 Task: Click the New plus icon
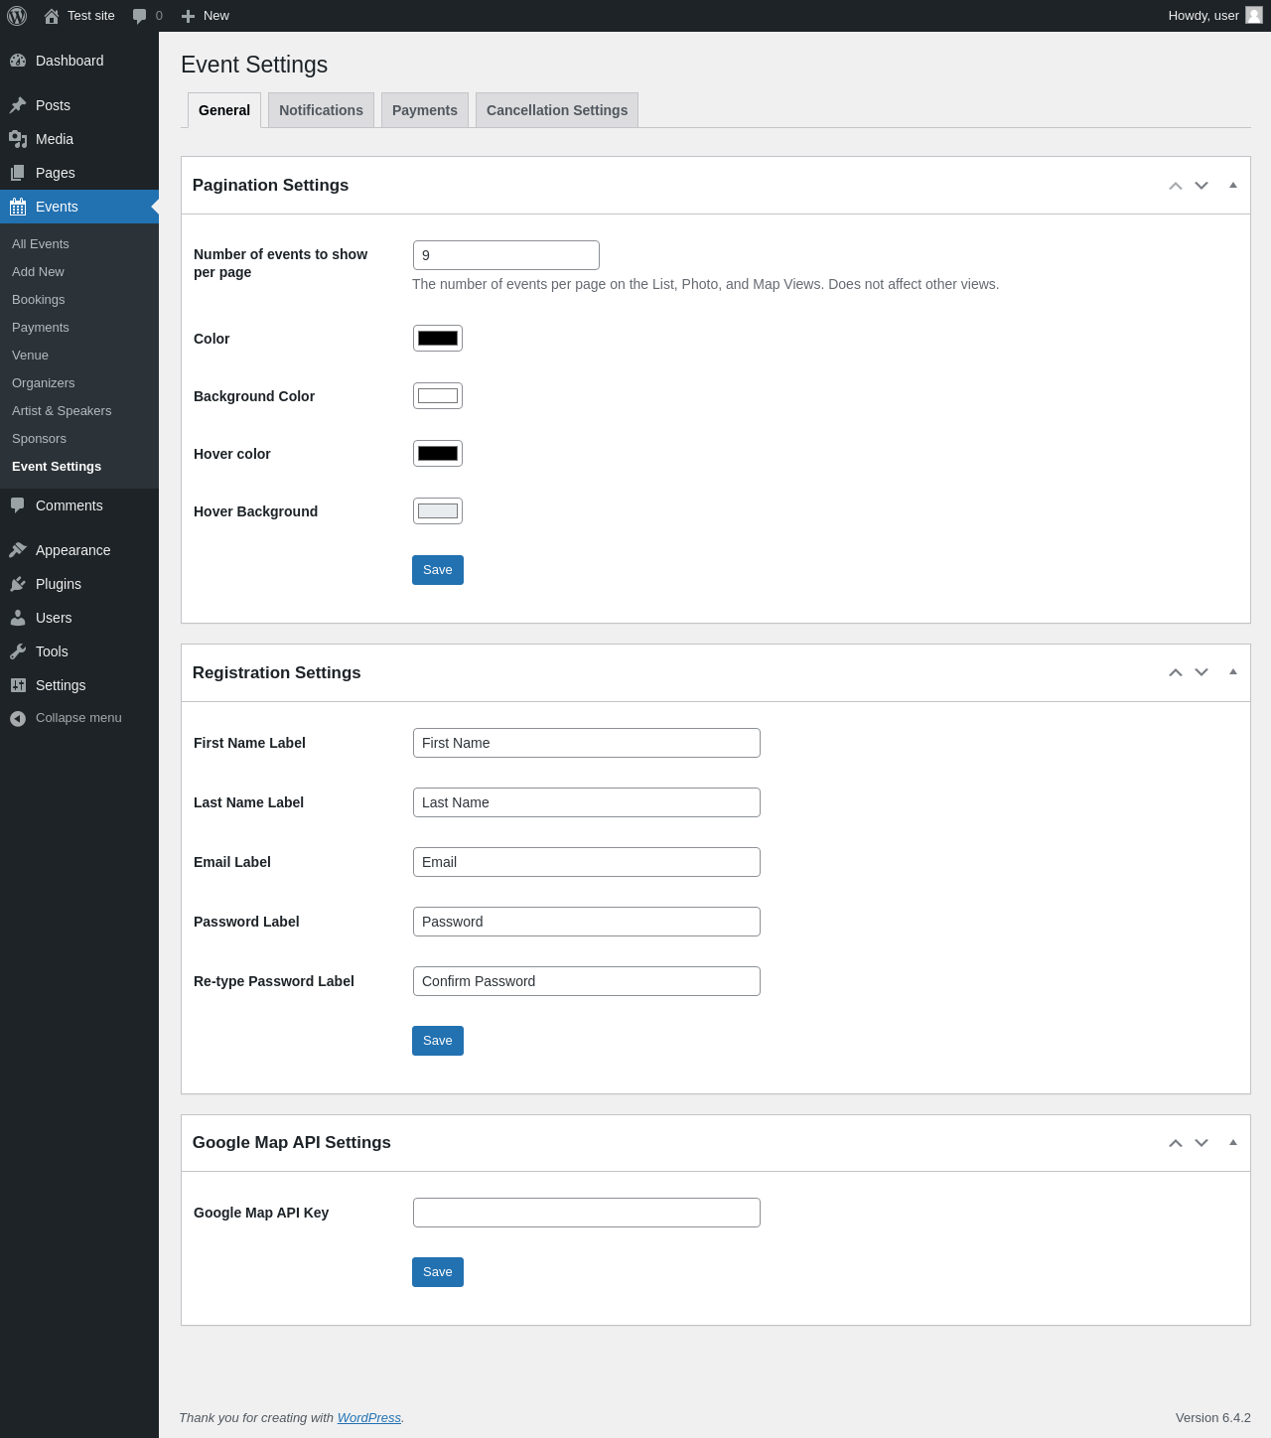(x=188, y=16)
